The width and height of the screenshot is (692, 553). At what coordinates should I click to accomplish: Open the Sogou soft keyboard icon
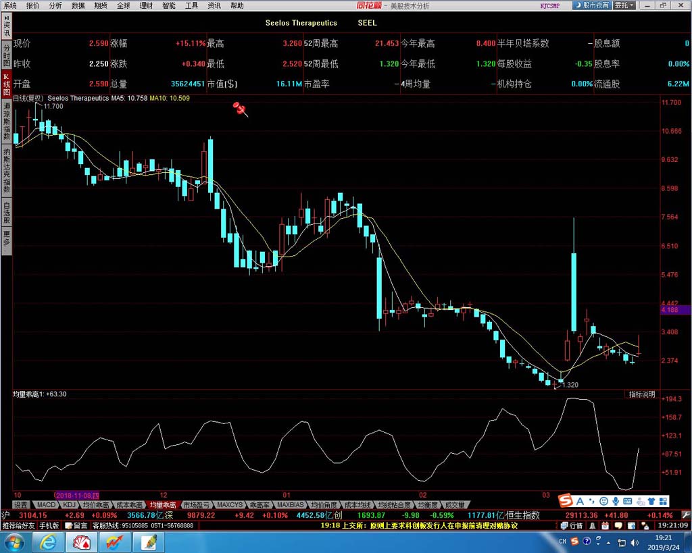click(x=628, y=502)
